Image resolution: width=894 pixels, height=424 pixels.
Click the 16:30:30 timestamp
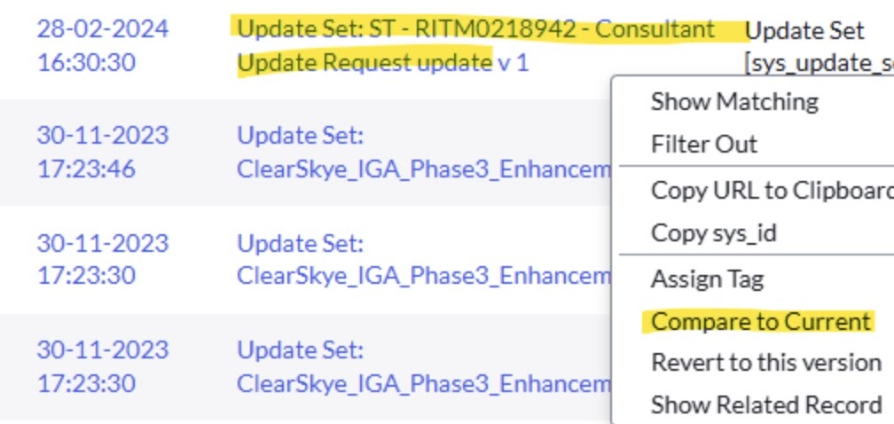click(x=86, y=63)
